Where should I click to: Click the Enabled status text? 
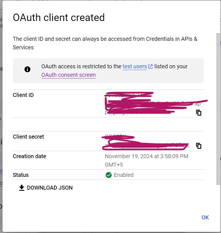[x=124, y=175]
